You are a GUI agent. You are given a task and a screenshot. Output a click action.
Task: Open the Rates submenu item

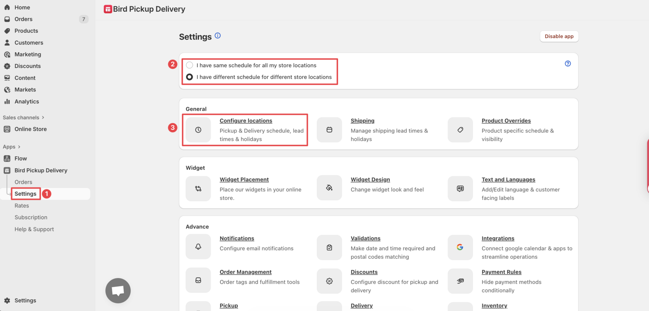tap(22, 206)
